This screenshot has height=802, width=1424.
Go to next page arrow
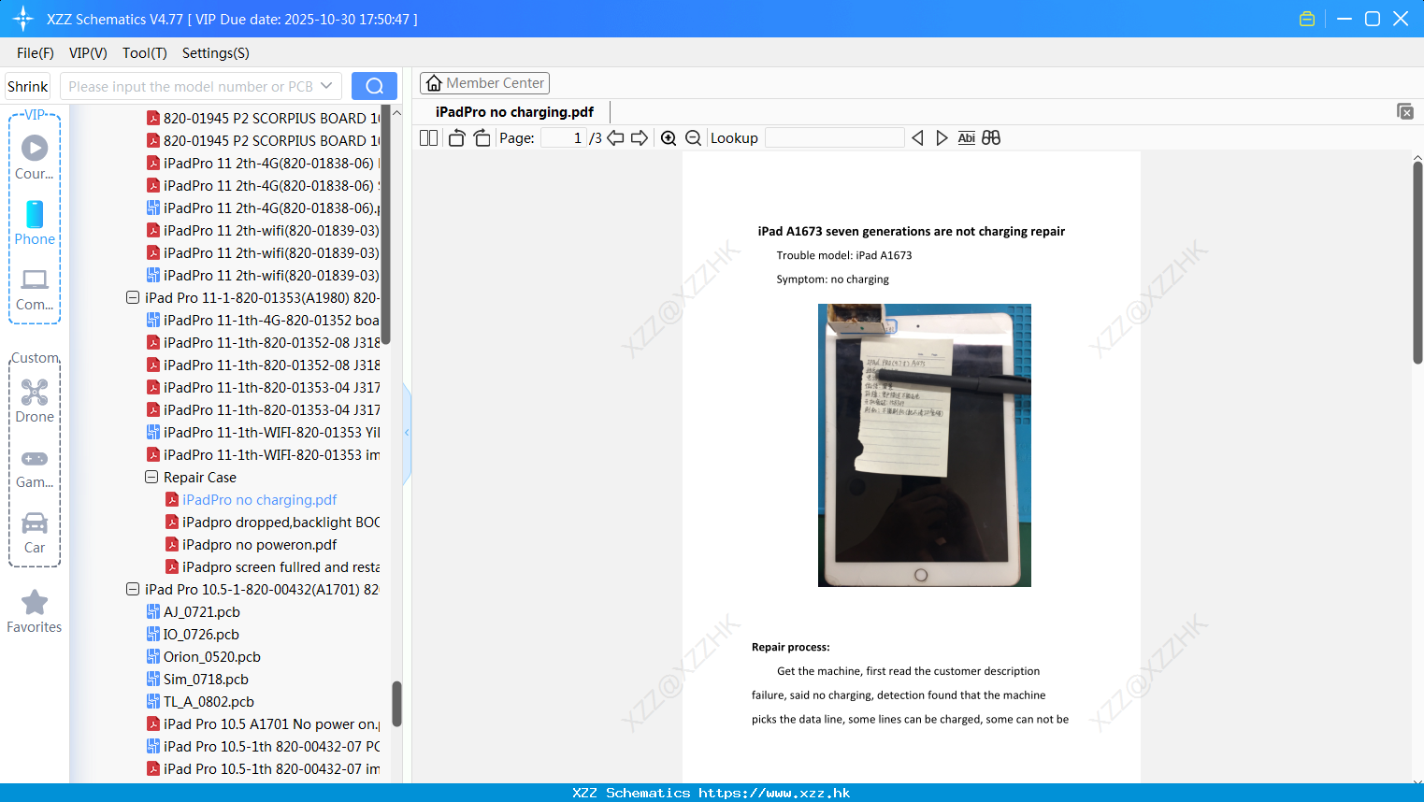(640, 137)
